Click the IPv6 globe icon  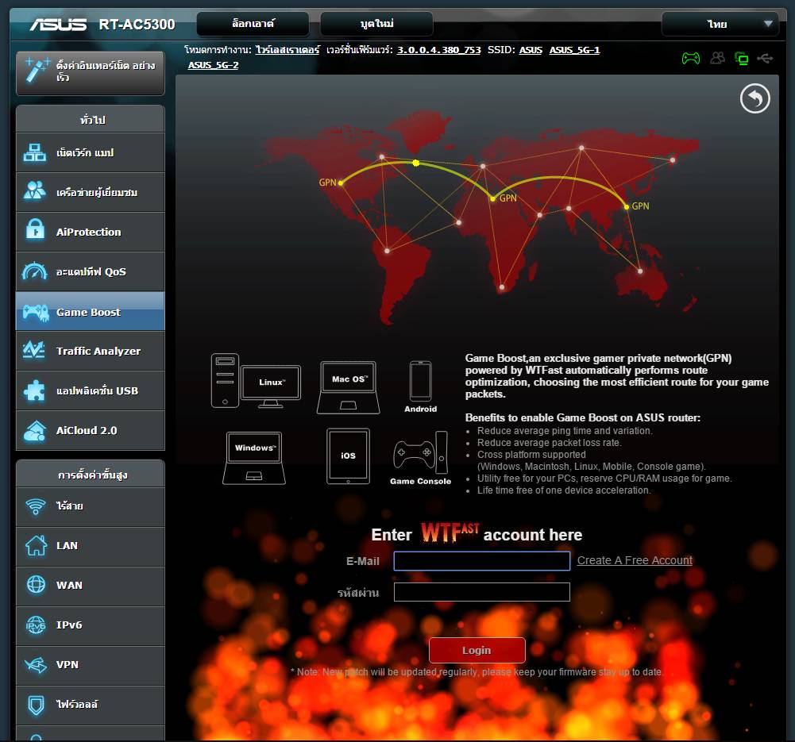click(36, 625)
